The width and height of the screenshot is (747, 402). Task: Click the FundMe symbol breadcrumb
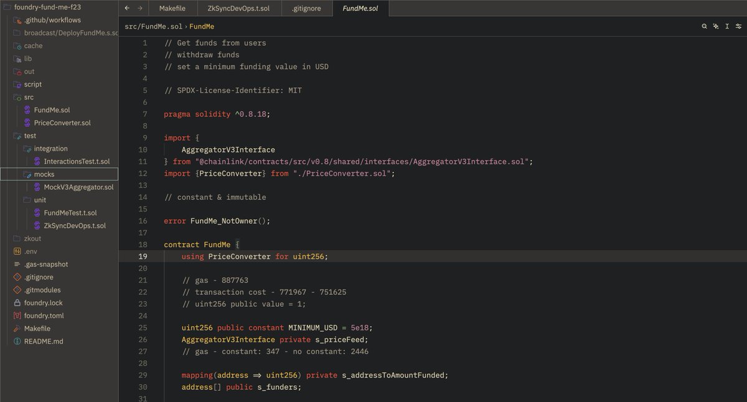coord(201,27)
